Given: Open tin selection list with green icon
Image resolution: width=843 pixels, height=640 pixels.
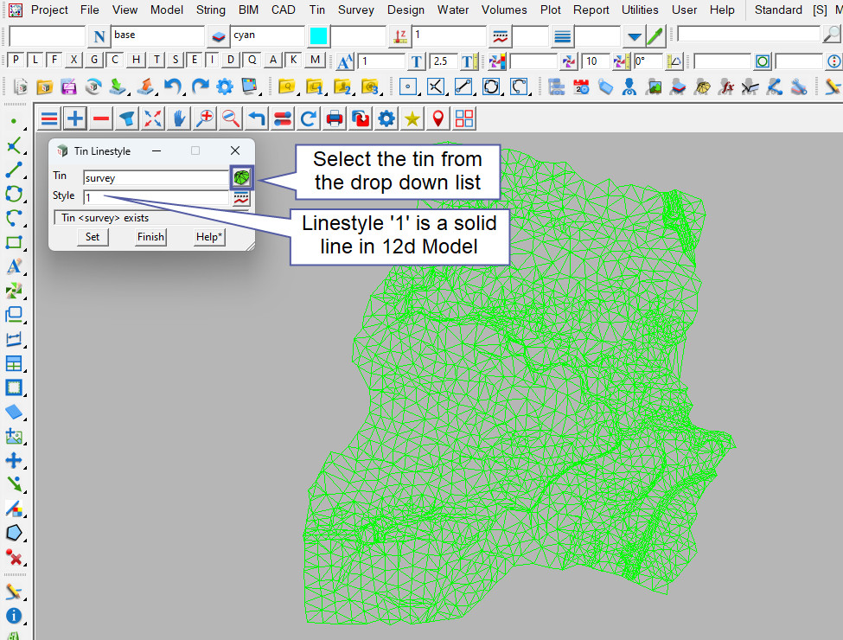Looking at the screenshot, I should [241, 177].
